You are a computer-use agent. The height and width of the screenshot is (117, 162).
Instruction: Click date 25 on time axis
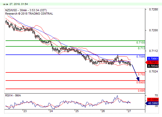click(77, 111)
